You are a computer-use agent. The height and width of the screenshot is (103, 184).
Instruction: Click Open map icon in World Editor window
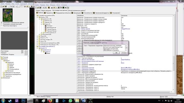(3, 6)
